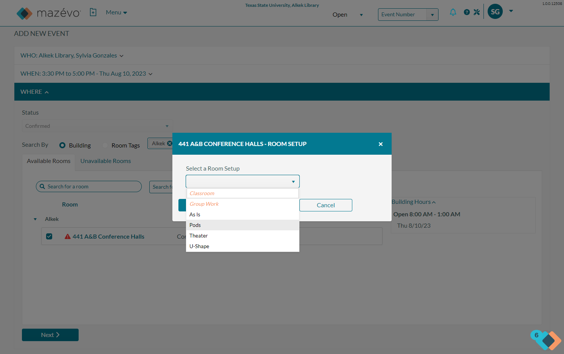Click the Next button
Viewport: 564px width, 354px height.
[x=50, y=335]
